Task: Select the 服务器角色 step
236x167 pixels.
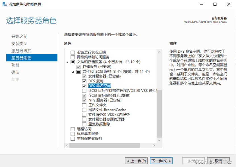Action: tap(32, 58)
